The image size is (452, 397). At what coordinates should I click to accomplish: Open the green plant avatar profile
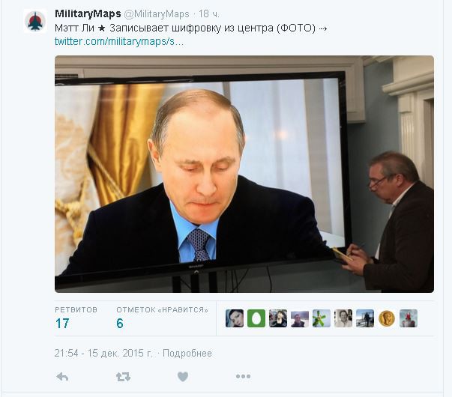click(x=322, y=318)
